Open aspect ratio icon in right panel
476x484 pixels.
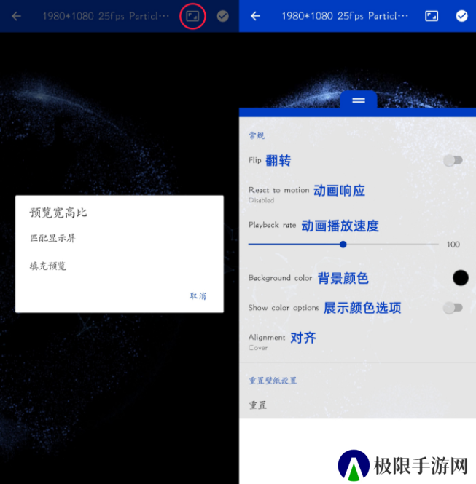click(x=432, y=16)
